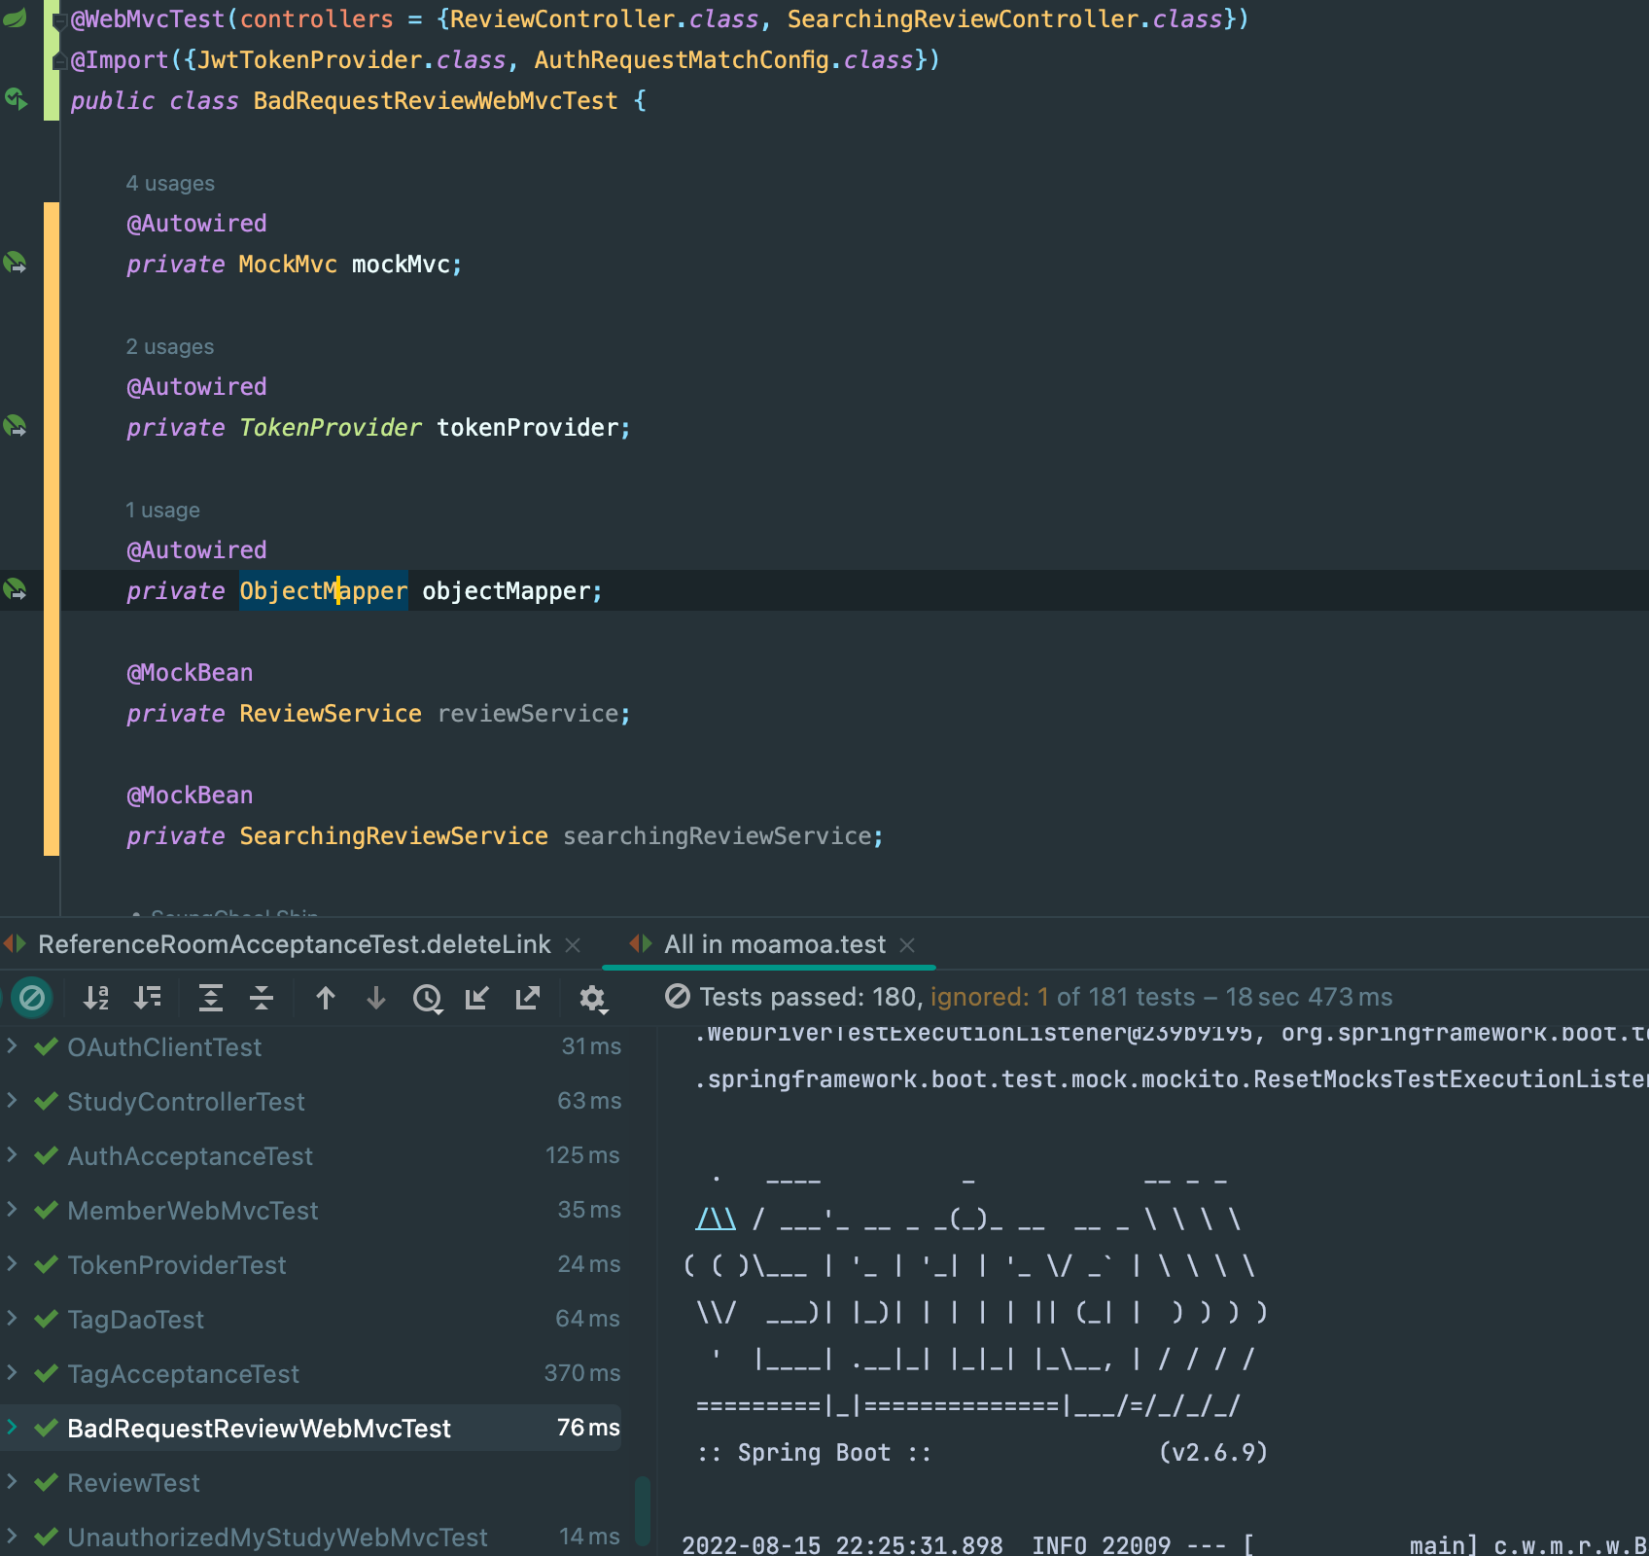Viewport: 1649px width, 1556px height.
Task: Expand TagAcceptanceTest node
Action: pos(13,1372)
